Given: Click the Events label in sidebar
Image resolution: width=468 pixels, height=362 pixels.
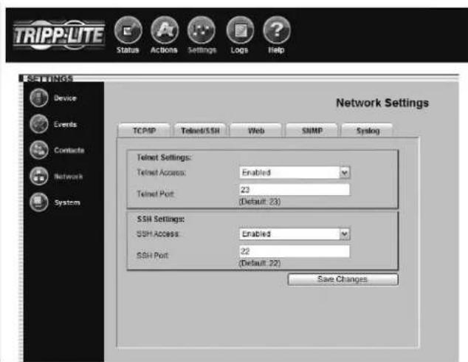Looking at the screenshot, I should [x=65, y=124].
